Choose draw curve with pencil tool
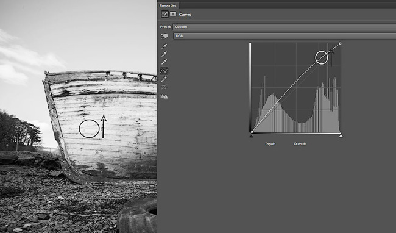Viewport: 396px width, 233px height. pyautogui.click(x=164, y=79)
